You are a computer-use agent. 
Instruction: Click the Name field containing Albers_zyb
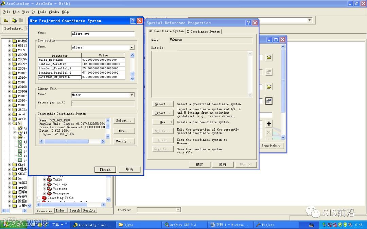pos(103,34)
